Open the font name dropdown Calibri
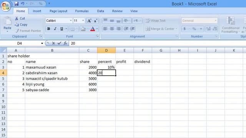Screen dimensions: 246x138 coord(71,21)
